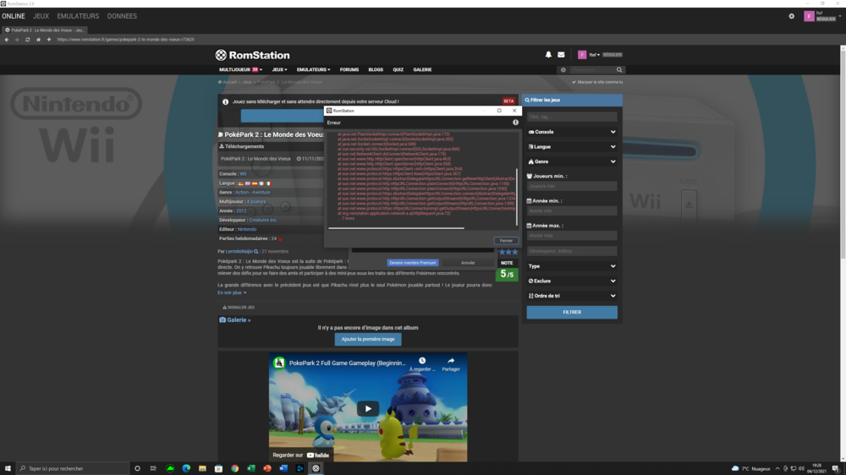
Task: Click the Joueurs min. input field
Action: [x=572, y=186]
